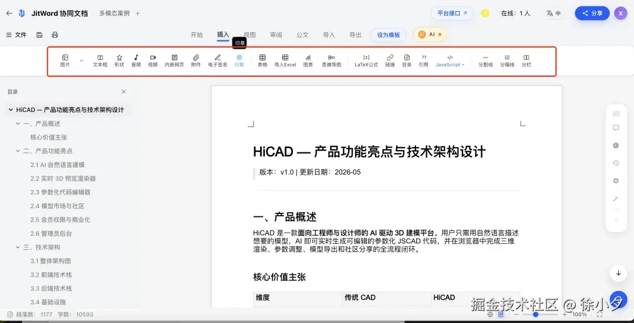Collapse the 一、产品概述 outline section
634x323 pixels.
(x=18, y=124)
